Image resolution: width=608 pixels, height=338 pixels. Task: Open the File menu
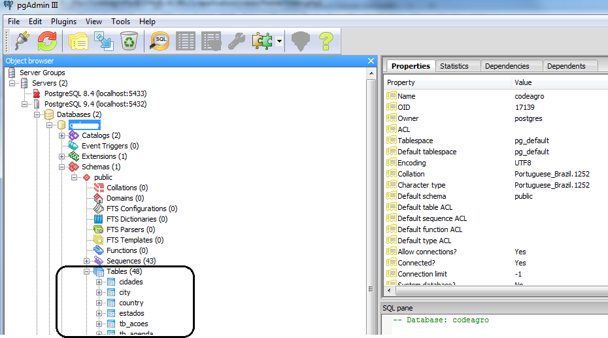tap(14, 22)
